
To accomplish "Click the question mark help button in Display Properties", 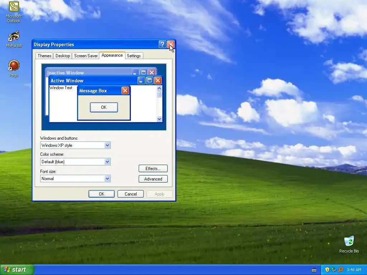I will (162, 44).
